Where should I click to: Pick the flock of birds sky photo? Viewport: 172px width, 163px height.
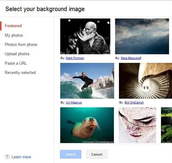(x=142, y=36)
